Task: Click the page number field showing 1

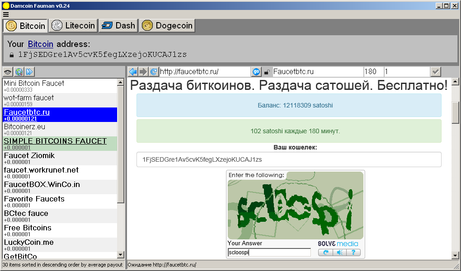Action: [407, 71]
